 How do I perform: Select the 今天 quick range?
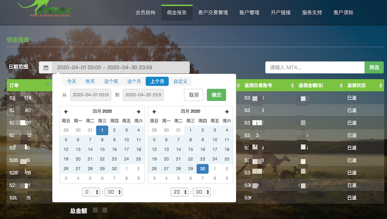(72, 81)
